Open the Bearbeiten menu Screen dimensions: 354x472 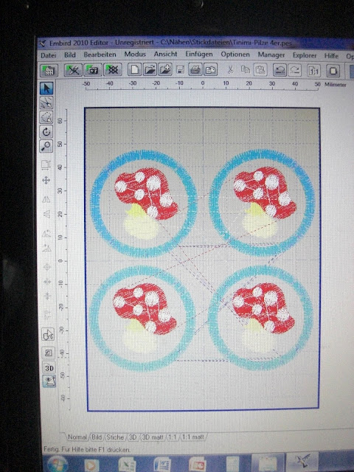point(100,55)
